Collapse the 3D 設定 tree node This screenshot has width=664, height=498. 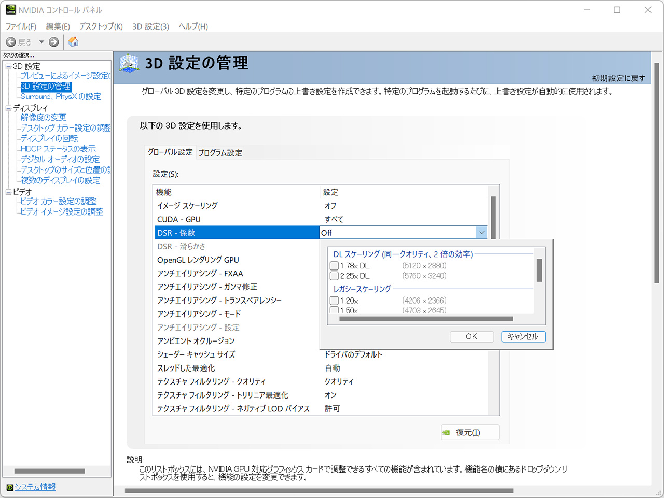click(8, 66)
